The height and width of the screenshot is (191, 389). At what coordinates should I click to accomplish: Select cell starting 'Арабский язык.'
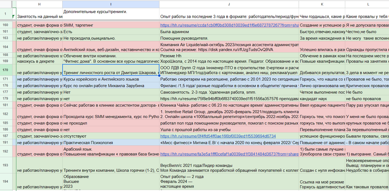click(111, 152)
